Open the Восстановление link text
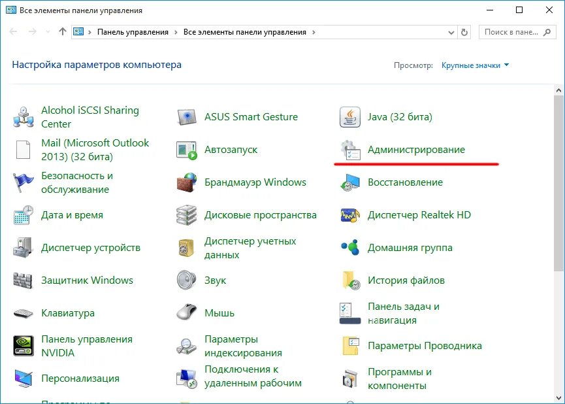The image size is (565, 404). pos(405,182)
